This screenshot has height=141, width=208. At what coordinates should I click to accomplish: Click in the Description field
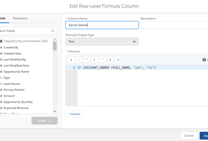tap(174, 25)
